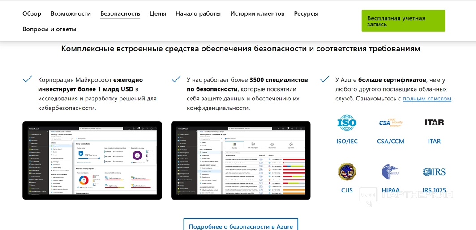Click the HIPAA logo icon

(391, 172)
